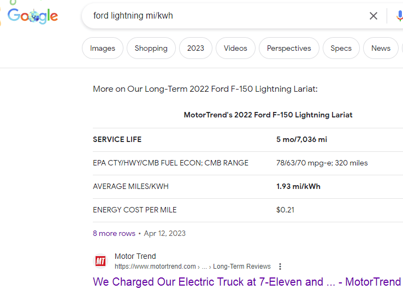Select the Specs filter chip
Image resolution: width=403 pixels, height=290 pixels.
(x=341, y=48)
